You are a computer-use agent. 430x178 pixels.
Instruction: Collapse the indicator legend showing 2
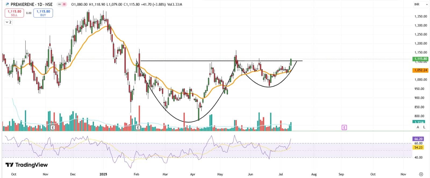pyautogui.click(x=8, y=22)
